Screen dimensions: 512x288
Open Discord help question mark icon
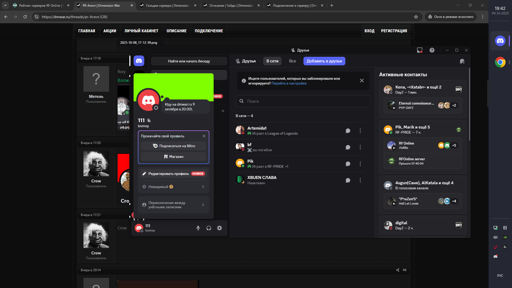pos(432,50)
